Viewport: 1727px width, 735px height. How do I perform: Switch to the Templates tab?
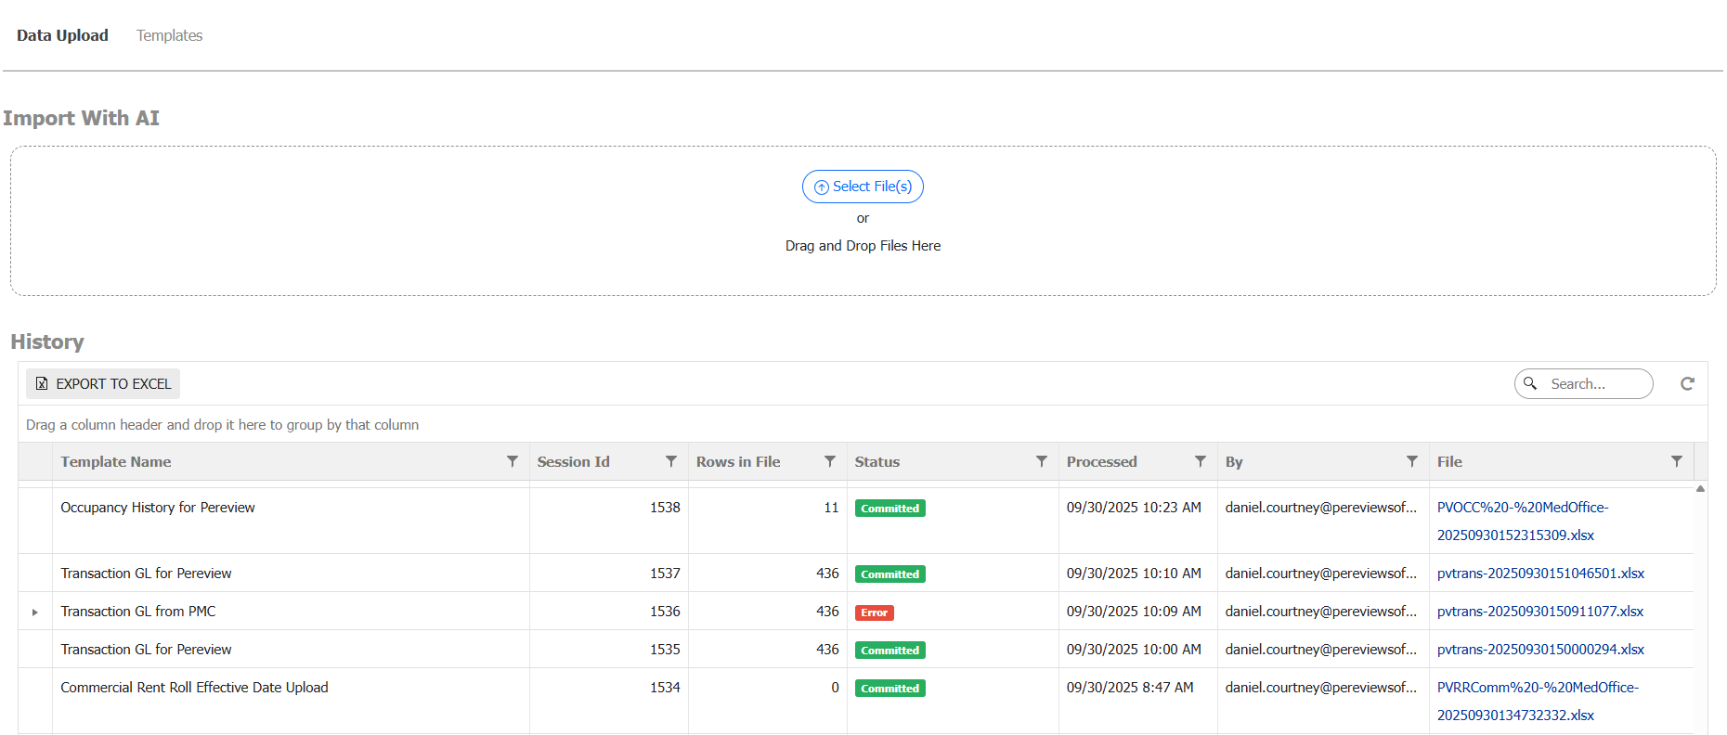point(169,35)
